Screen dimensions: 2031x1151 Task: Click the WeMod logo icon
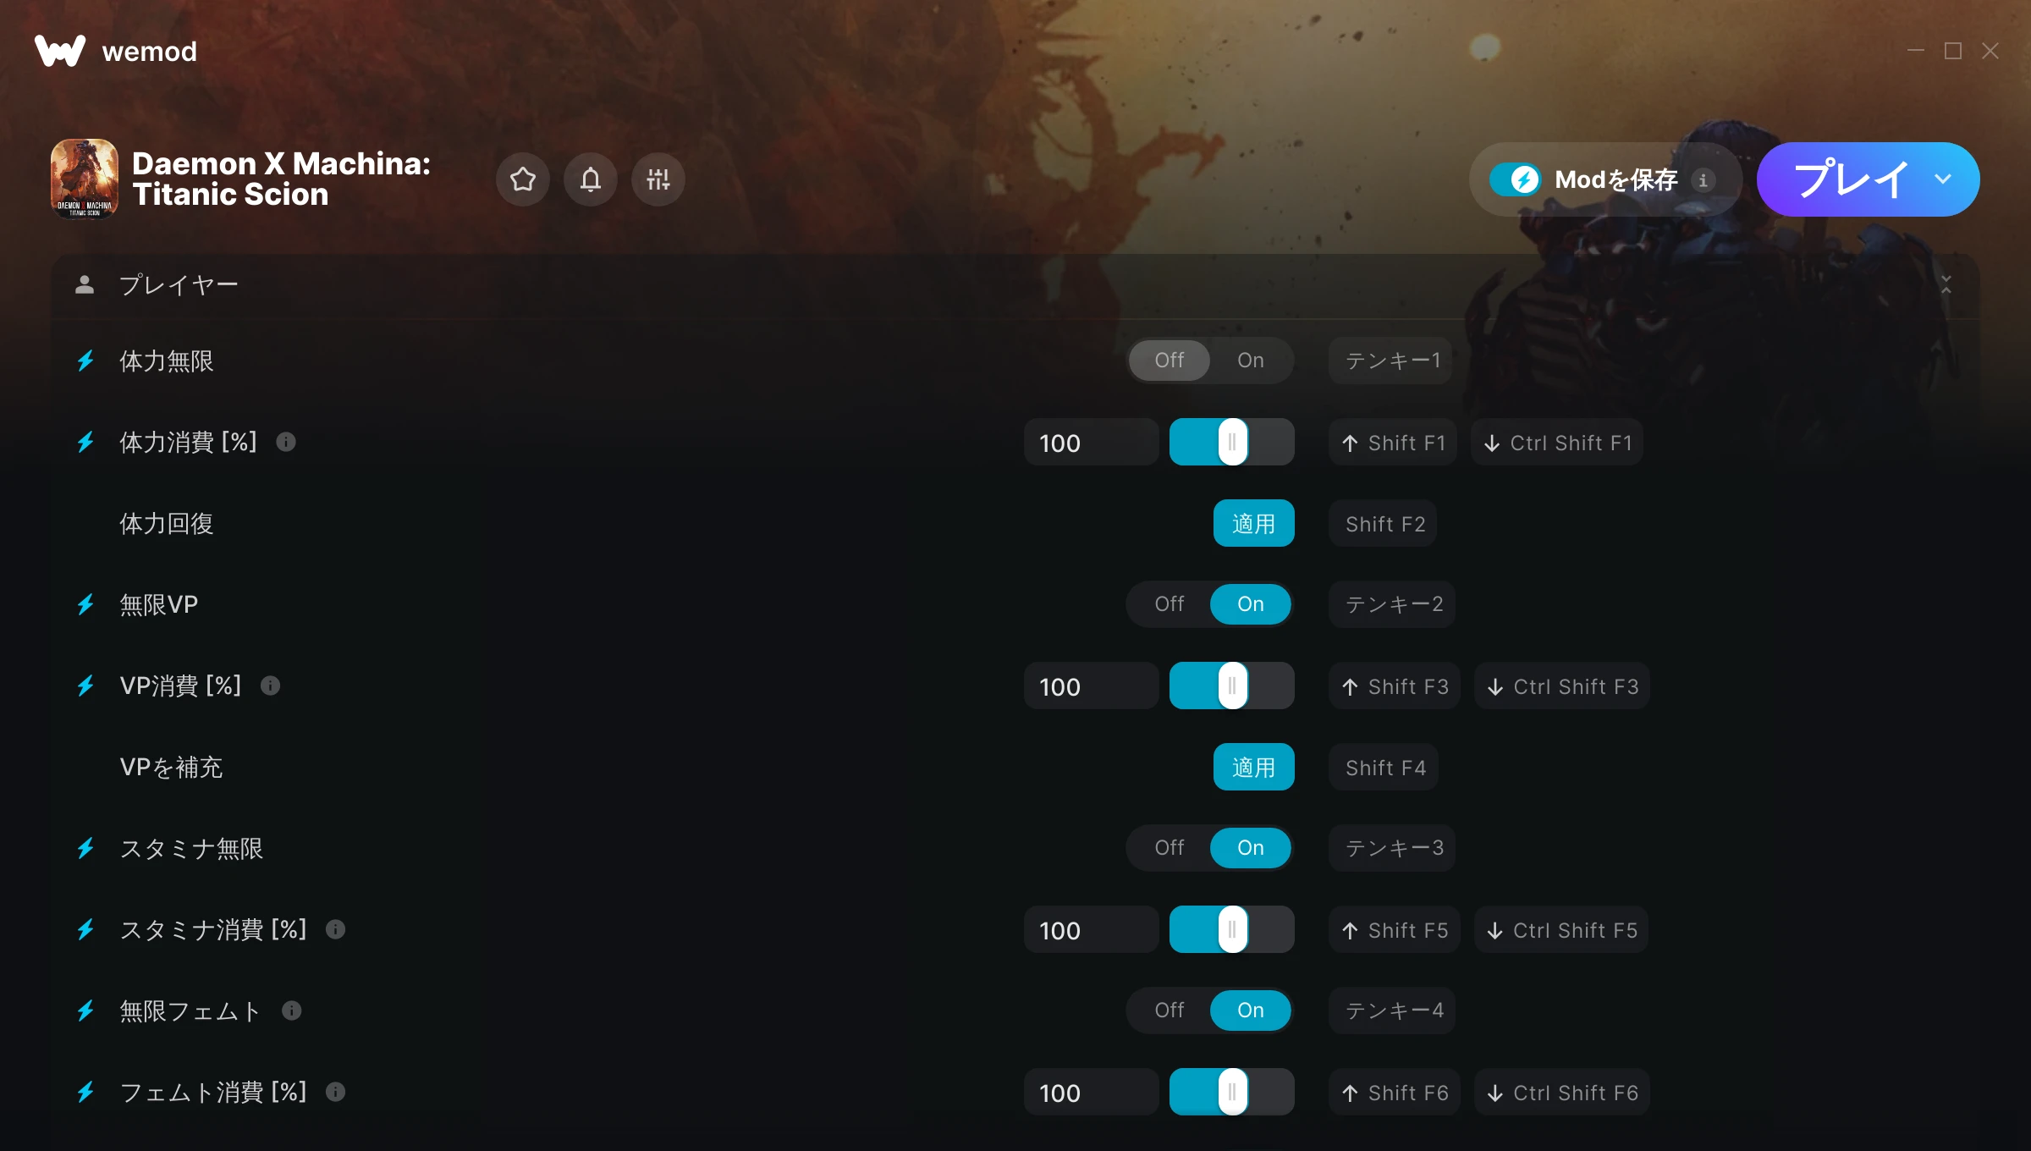(x=60, y=51)
